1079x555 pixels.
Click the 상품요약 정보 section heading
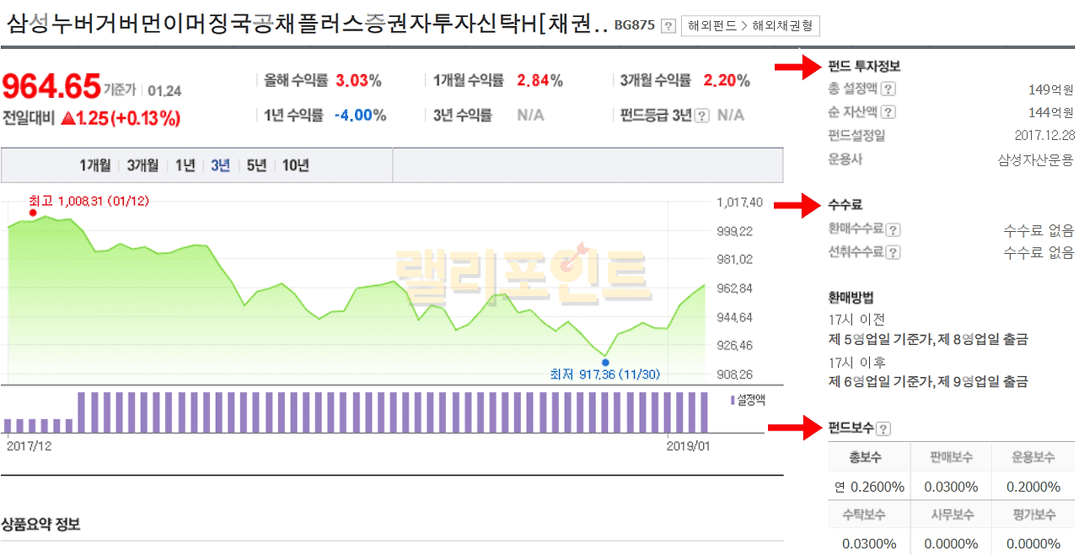[x=40, y=525]
